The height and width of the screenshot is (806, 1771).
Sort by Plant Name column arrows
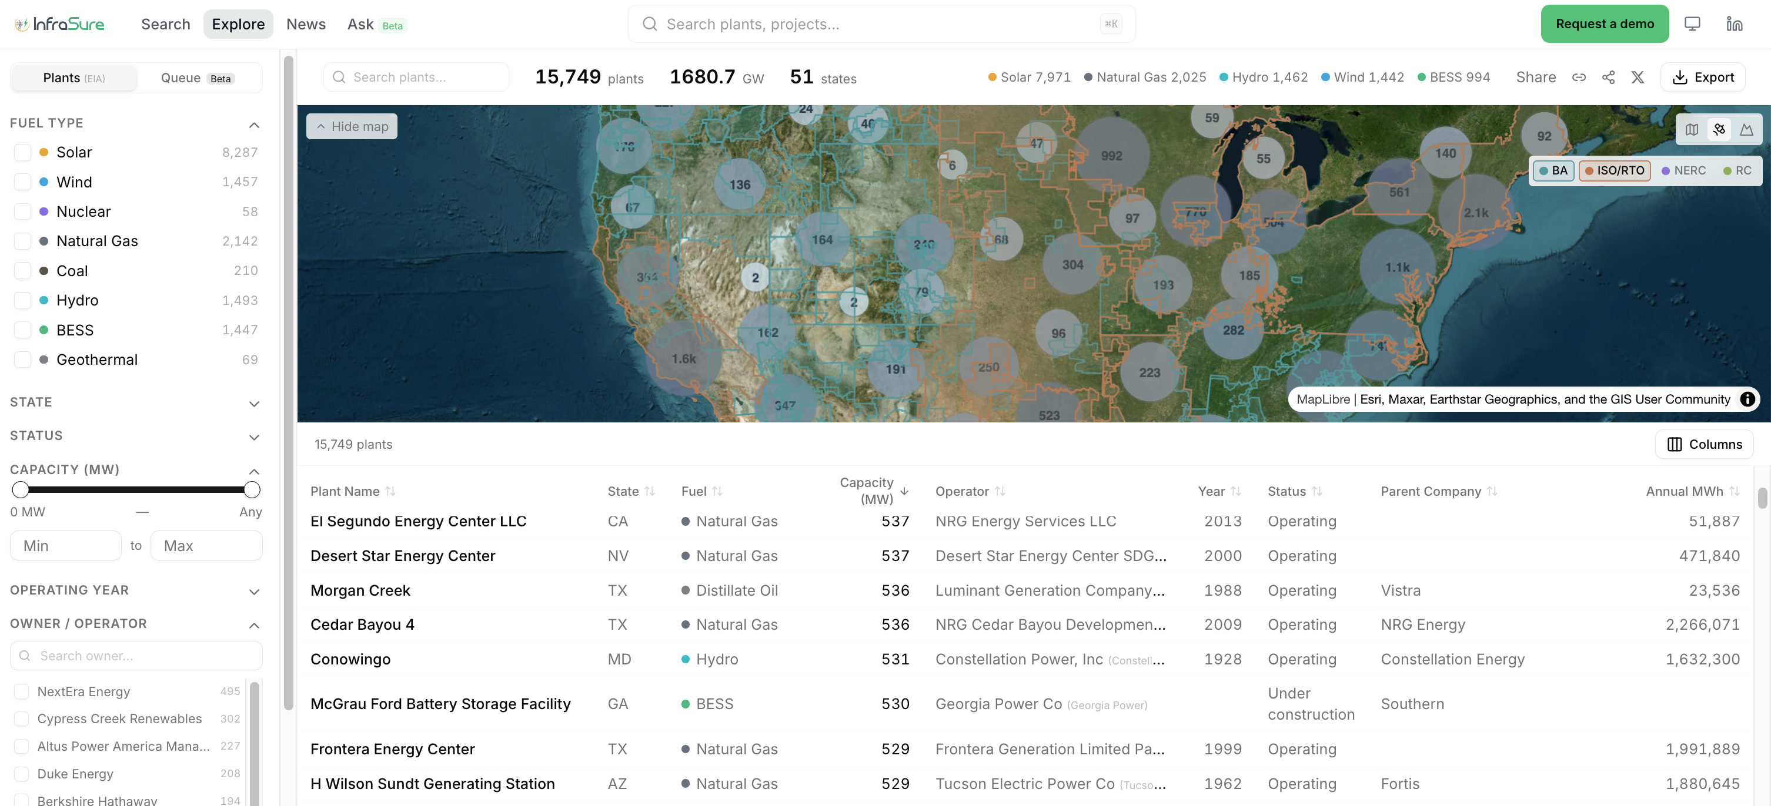tap(390, 491)
